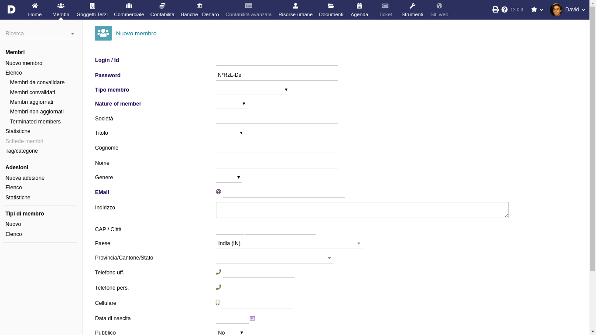
Task: Open the Strumenti module
Action: point(412,10)
